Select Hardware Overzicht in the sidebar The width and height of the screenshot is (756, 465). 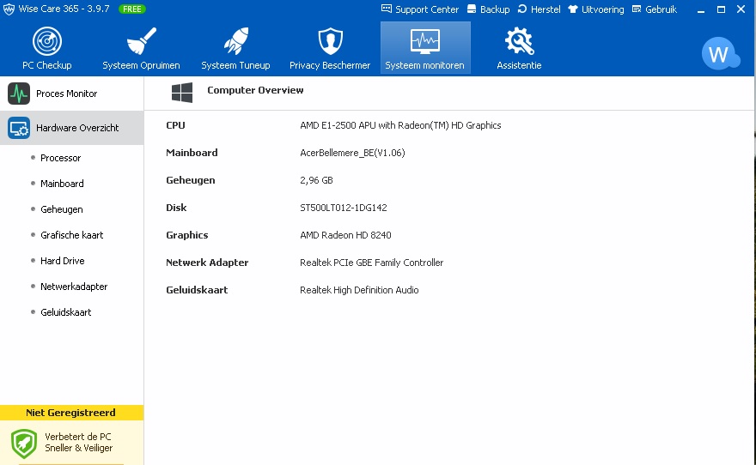point(72,128)
